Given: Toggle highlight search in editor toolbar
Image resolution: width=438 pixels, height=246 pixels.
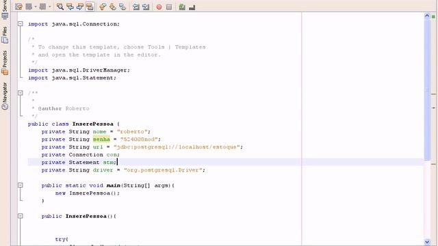Looking at the screenshot, I should pos(90,7).
